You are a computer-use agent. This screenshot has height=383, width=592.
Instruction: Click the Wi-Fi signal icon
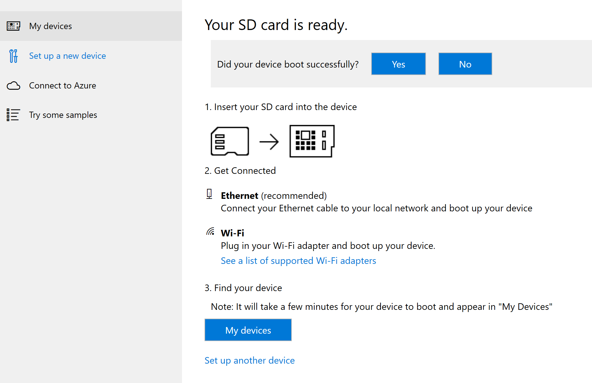(x=210, y=232)
